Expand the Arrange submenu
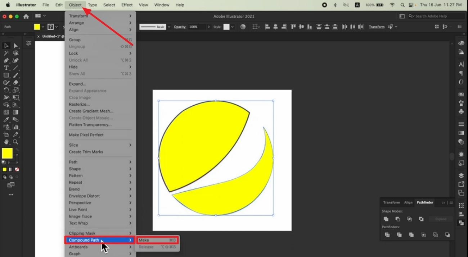 click(x=100, y=23)
